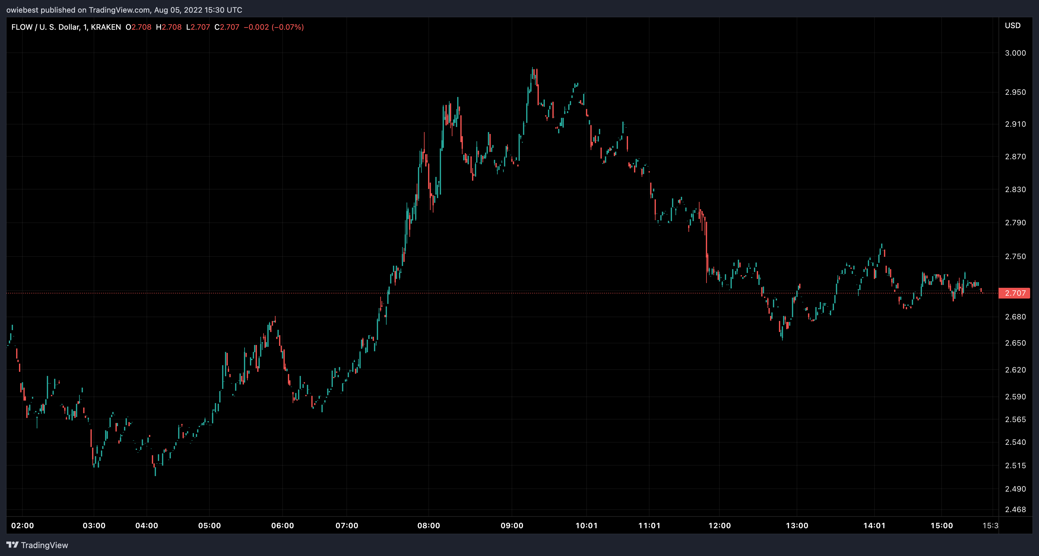Click the 2.750 price axis label
Screen dimensions: 1039x556
pyautogui.click(x=1015, y=257)
